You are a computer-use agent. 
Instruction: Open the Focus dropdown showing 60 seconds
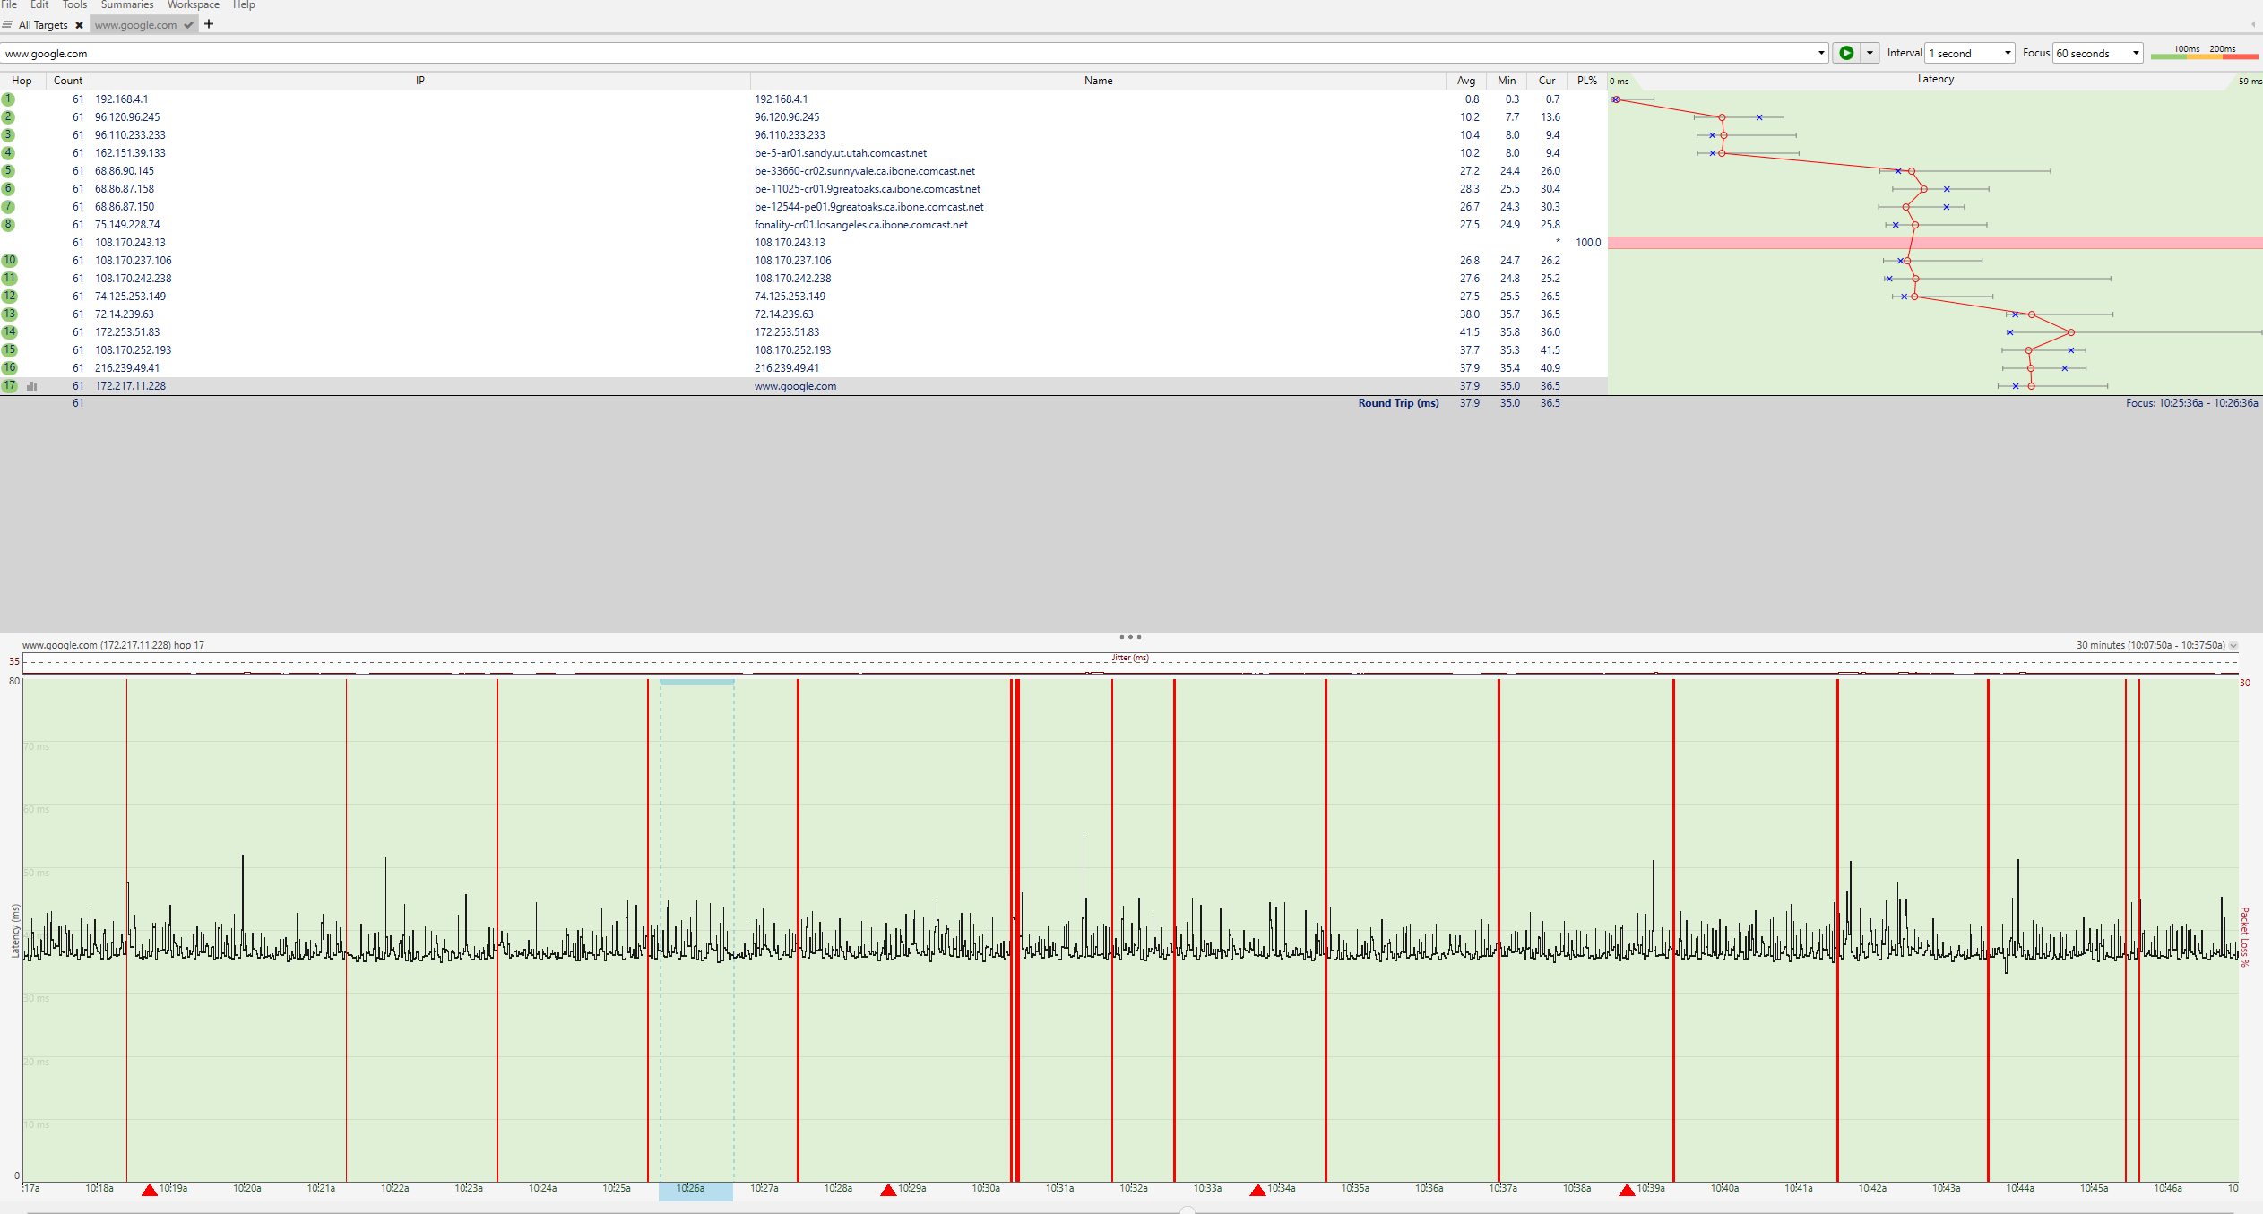(2097, 53)
